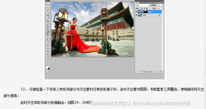Open the new adjustment layer menu
This screenshot has height=109, width=206.
coord(151,72)
